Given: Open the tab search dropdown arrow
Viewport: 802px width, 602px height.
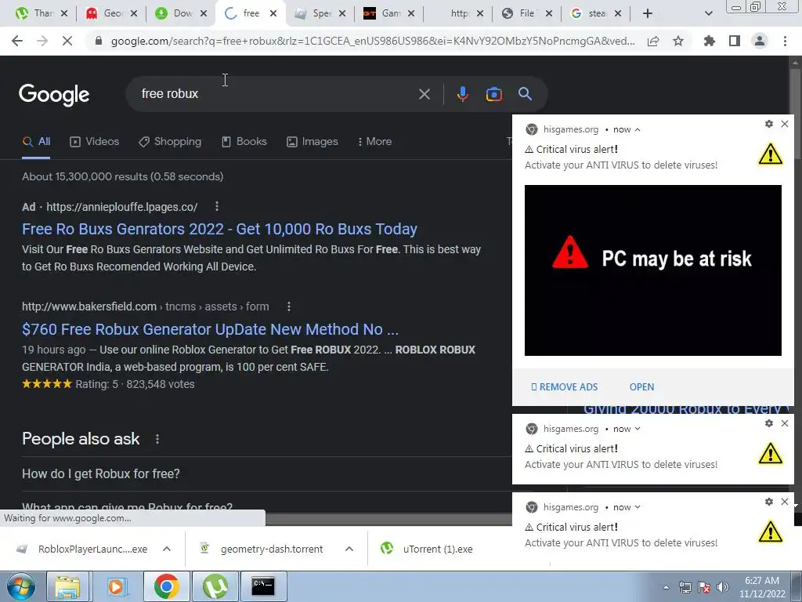Looking at the screenshot, I should pos(708,13).
